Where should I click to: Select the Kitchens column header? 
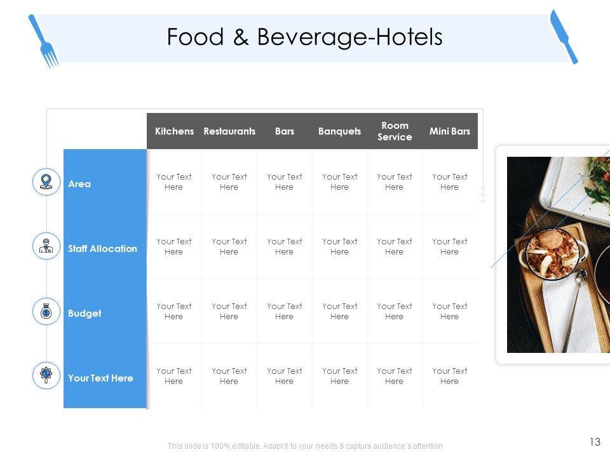pos(174,131)
